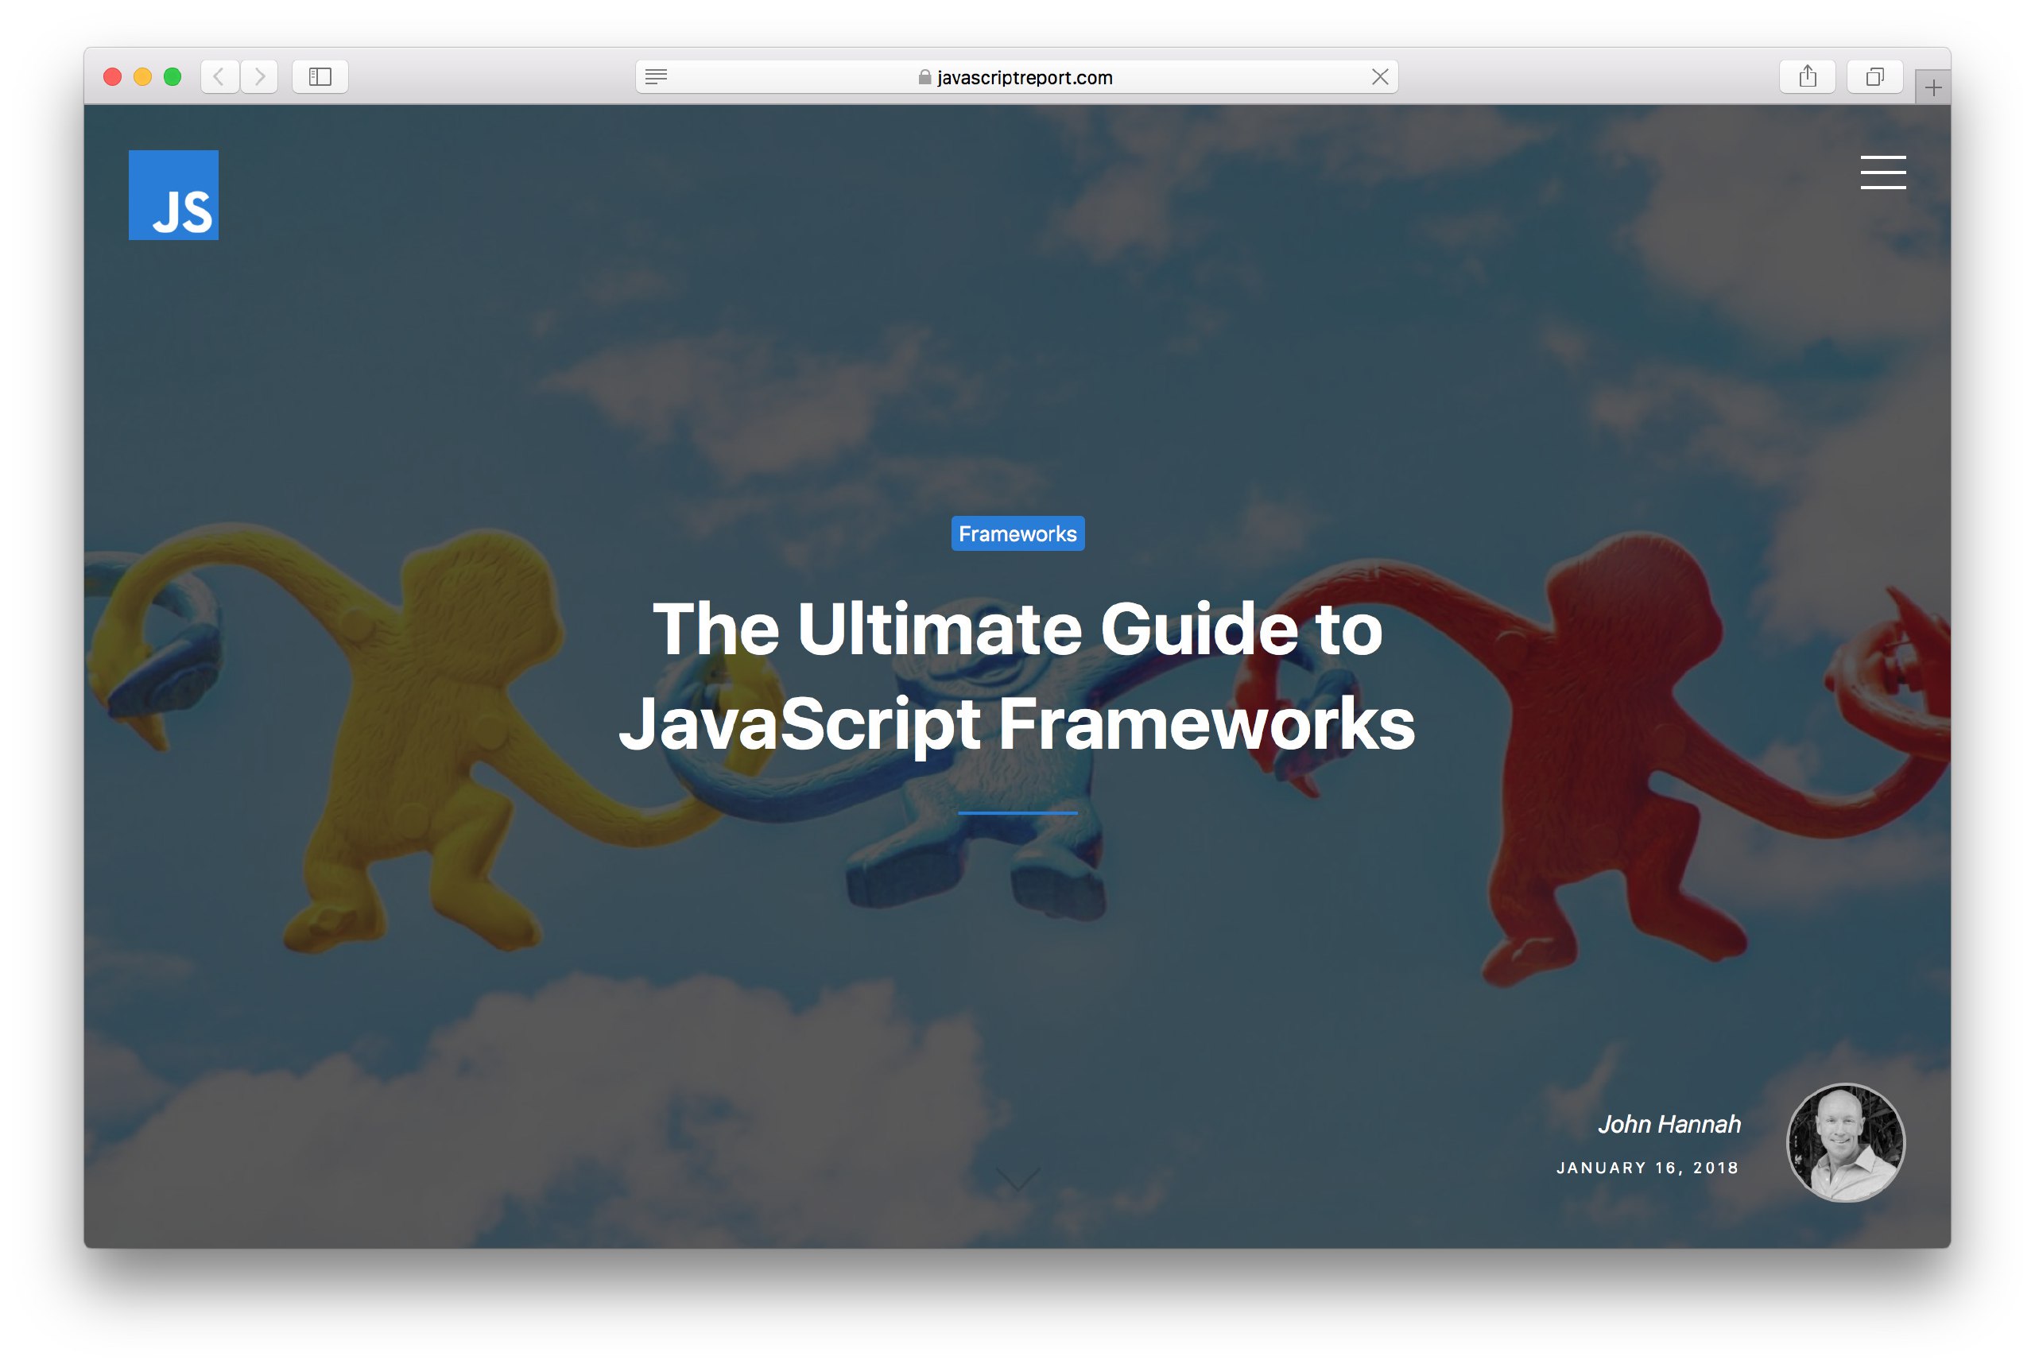Open the Share sheet button
The width and height of the screenshot is (2035, 1368).
1808,77
